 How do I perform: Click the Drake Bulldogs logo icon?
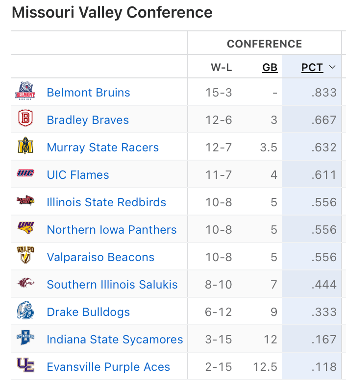[x=25, y=312]
